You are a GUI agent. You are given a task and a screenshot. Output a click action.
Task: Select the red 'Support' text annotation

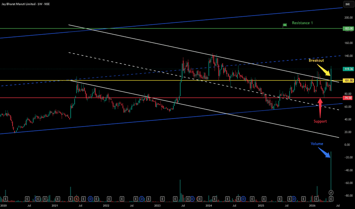click(x=320, y=121)
